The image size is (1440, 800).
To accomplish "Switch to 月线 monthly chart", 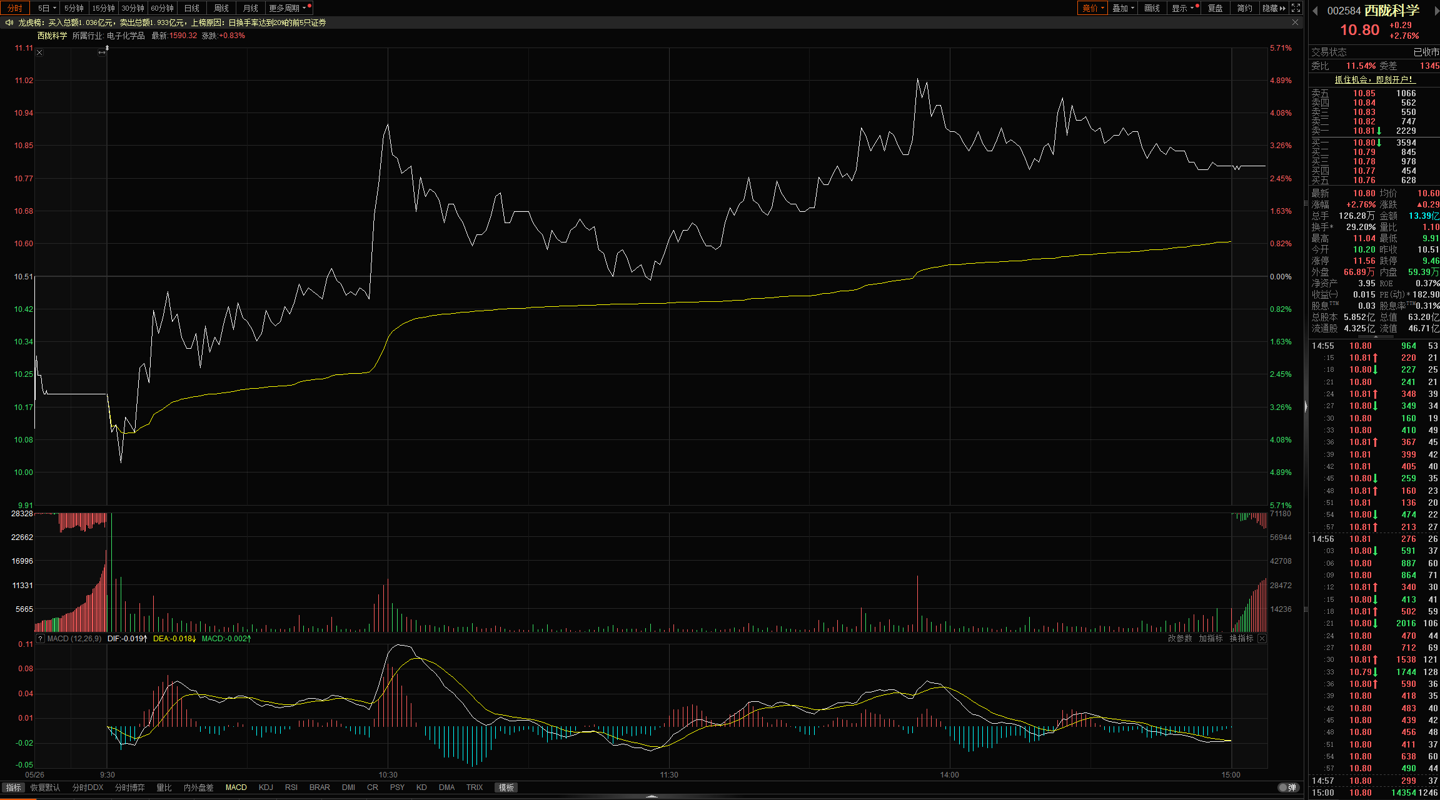I will point(250,8).
